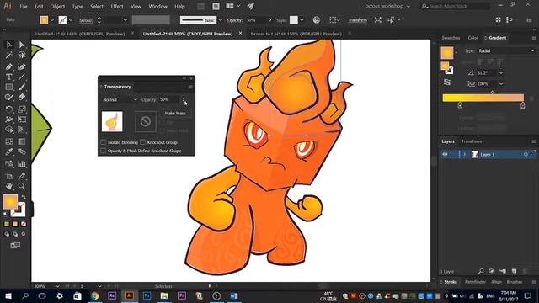Click Reverse Gradient icon in Gradient panel
Screen dimensions: 539x303
pos(447,82)
